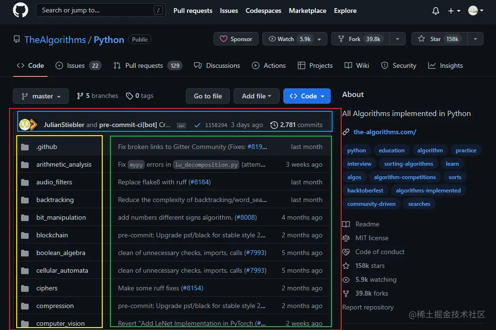Screen dimensions: 496x330
Task: Expand the blue Code dropdown button
Action: coord(307,96)
